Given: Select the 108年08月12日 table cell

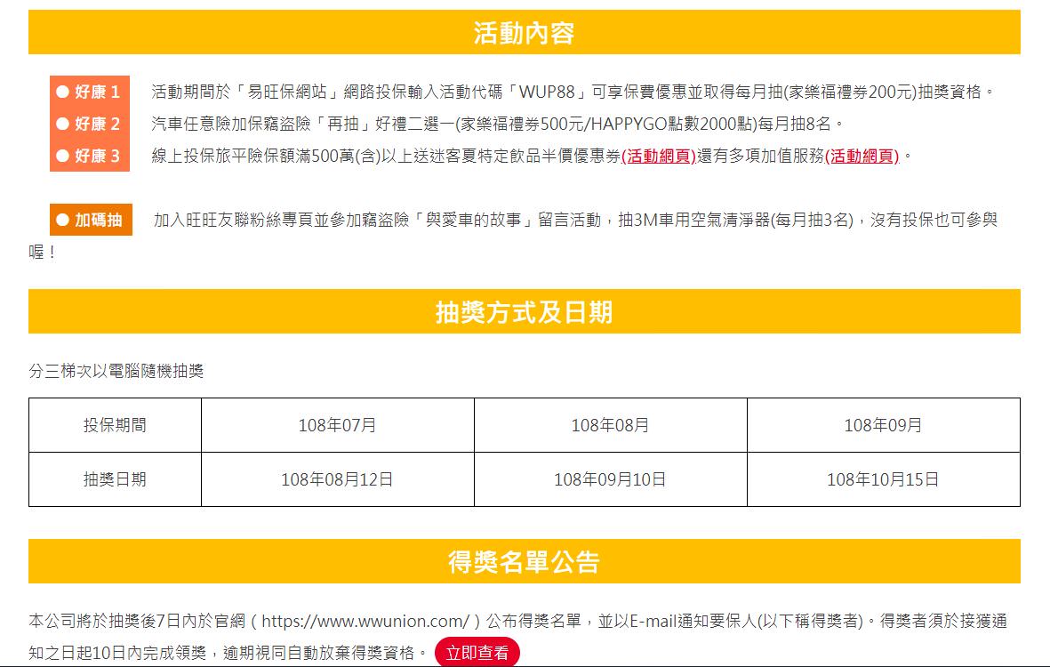Looking at the screenshot, I should 338,479.
